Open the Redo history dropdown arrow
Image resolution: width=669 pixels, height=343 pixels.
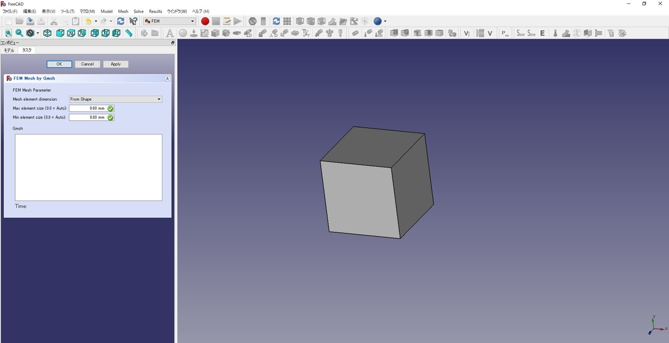[110, 21]
